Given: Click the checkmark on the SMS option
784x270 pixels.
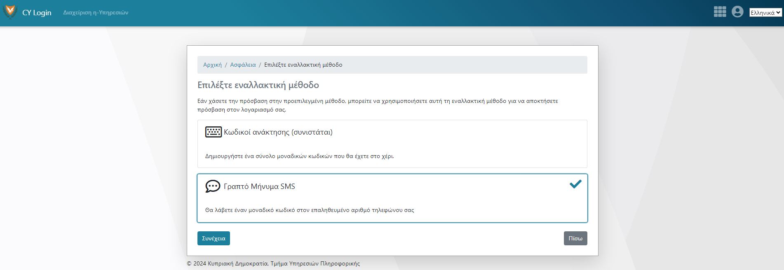Looking at the screenshot, I should [x=575, y=184].
